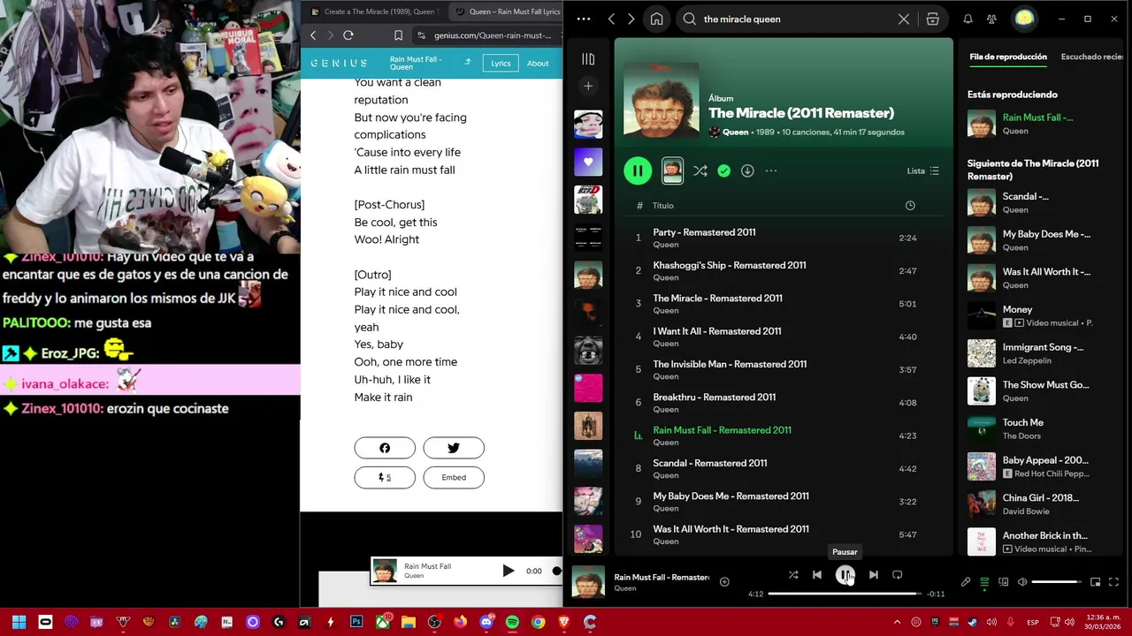Image resolution: width=1132 pixels, height=636 pixels.
Task: Open connect to a device icon
Action: (x=1004, y=582)
